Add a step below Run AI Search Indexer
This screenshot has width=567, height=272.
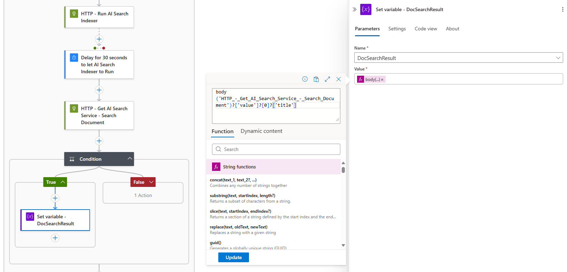click(x=99, y=39)
